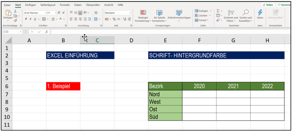Remove a decimal place icon
Screen dimensions: 292x132
129,19
